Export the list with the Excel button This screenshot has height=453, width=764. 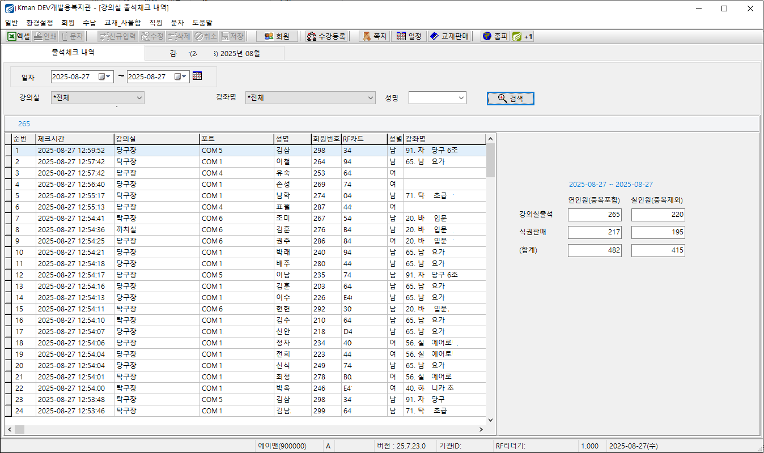(19, 36)
